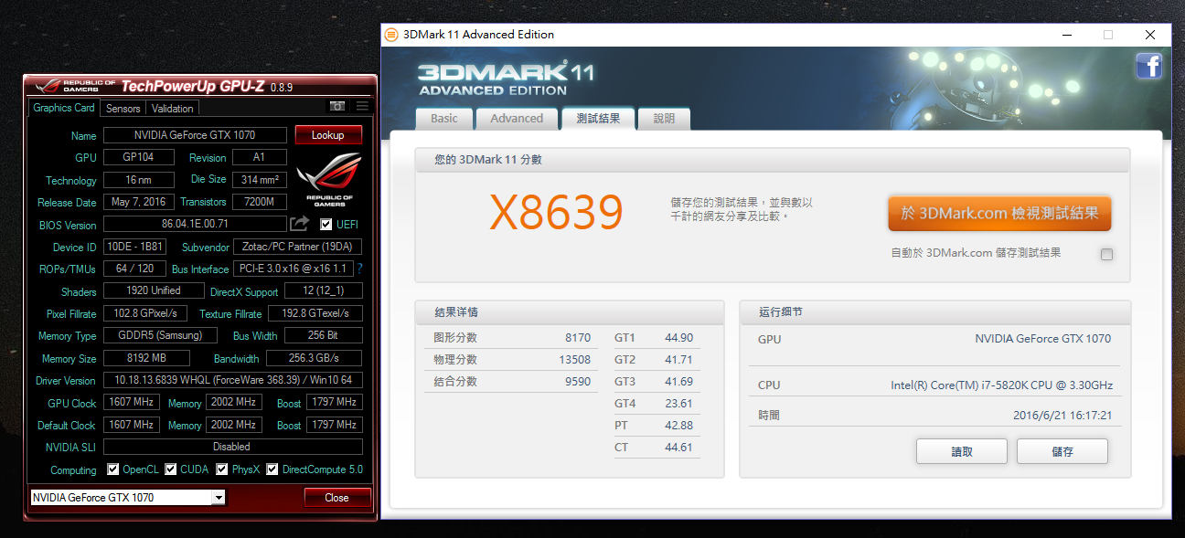
Task: Click the CT result 44.61
Action: pyautogui.click(x=678, y=448)
